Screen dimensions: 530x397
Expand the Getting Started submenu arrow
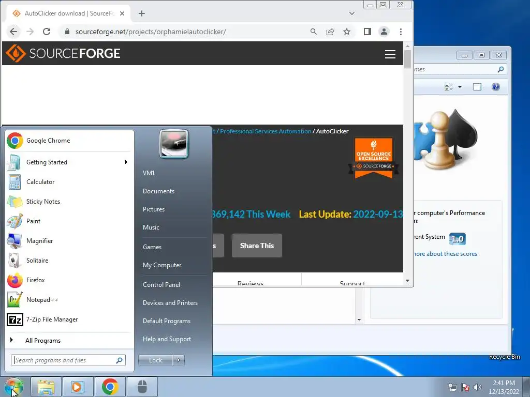[x=126, y=162]
